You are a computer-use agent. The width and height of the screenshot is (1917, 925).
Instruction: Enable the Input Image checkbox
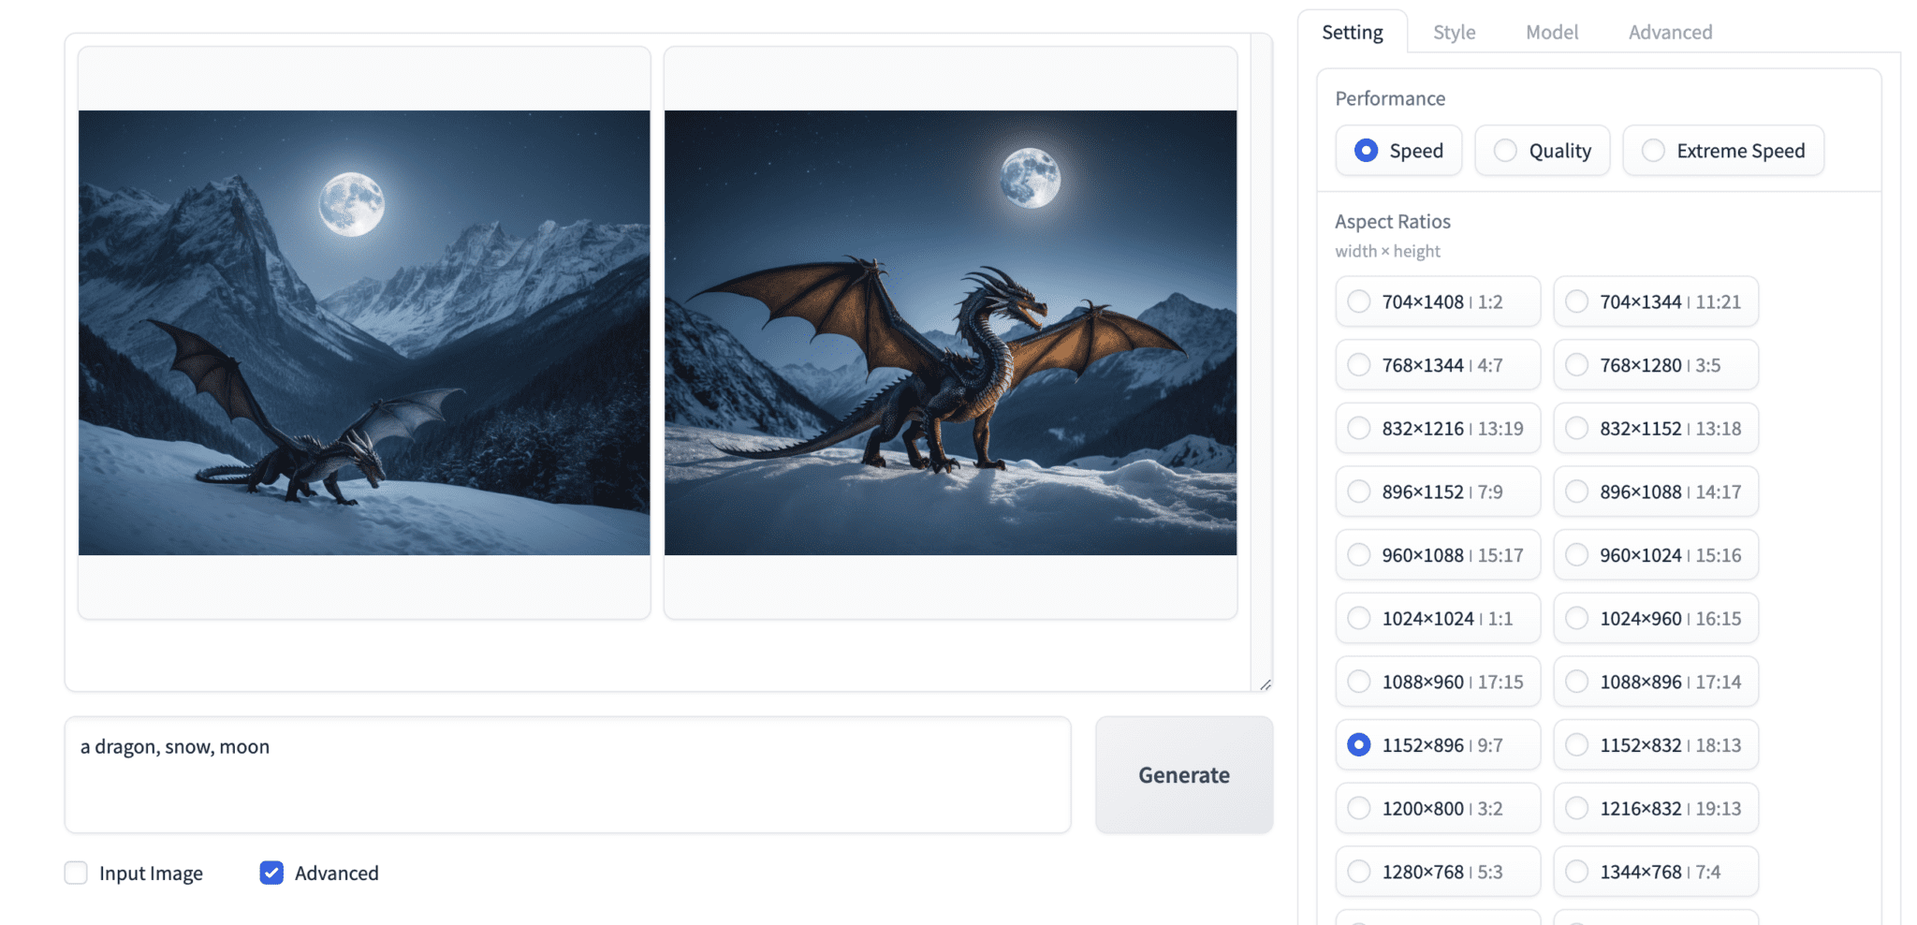[x=76, y=873]
